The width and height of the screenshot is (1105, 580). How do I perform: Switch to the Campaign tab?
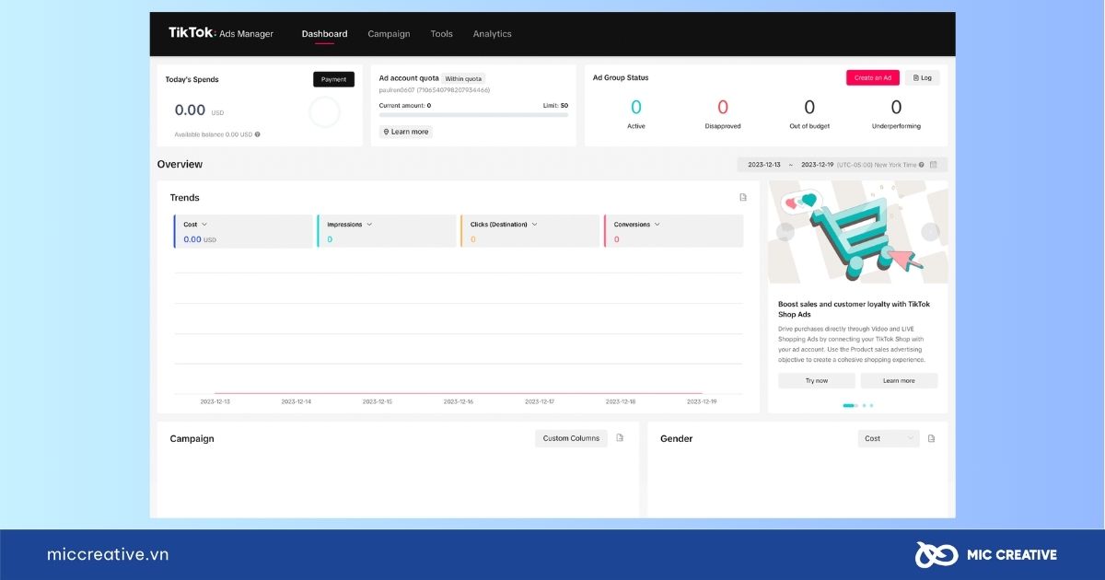click(389, 34)
